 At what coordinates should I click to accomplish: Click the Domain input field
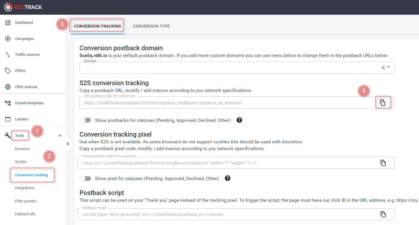point(237,68)
